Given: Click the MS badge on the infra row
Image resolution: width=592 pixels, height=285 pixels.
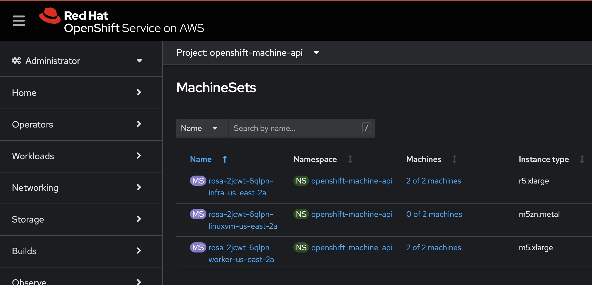Looking at the screenshot, I should [198, 181].
